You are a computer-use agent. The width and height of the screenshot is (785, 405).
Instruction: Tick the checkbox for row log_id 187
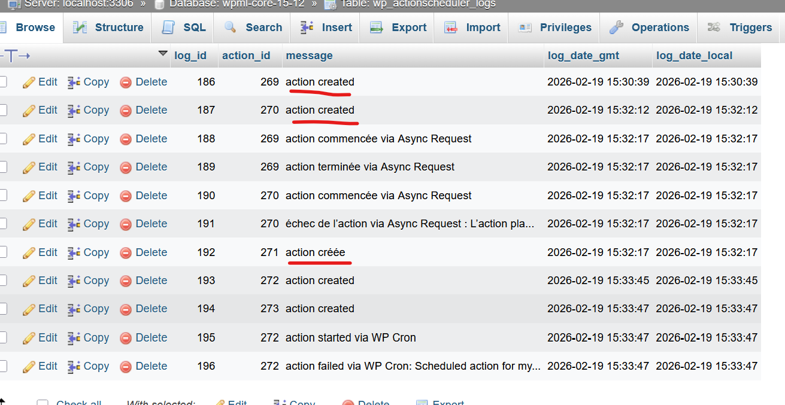pyautogui.click(x=2, y=110)
